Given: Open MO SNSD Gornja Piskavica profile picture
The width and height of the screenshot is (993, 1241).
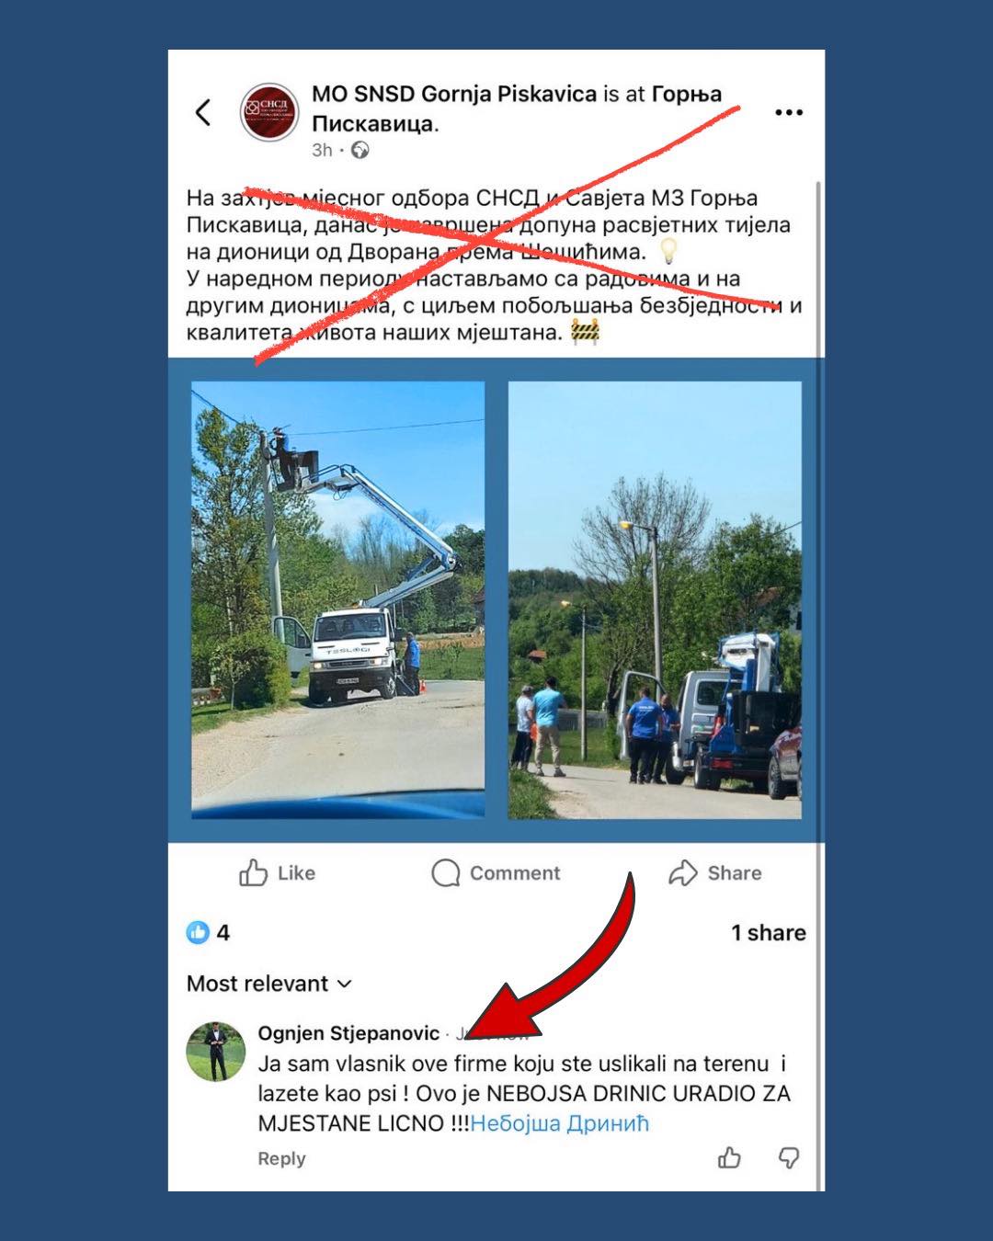Looking at the screenshot, I should (269, 113).
